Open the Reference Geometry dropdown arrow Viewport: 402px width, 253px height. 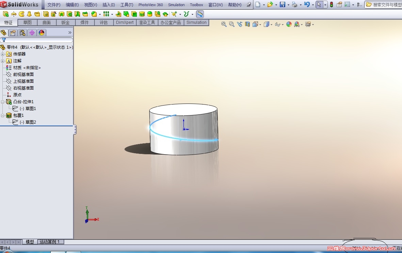[x=180, y=14]
